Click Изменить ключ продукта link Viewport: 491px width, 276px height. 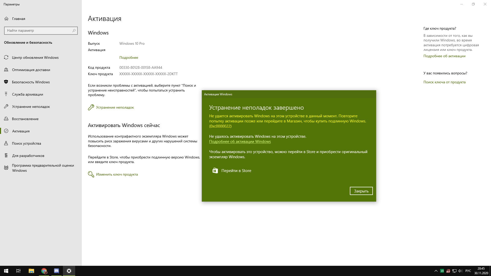(117, 174)
